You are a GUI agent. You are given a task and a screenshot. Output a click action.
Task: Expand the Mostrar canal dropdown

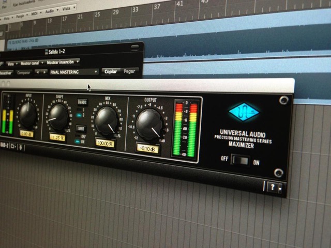(x=31, y=63)
